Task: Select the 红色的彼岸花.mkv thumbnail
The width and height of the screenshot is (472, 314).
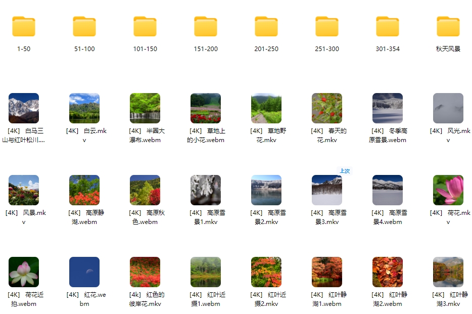Action: 145,272
